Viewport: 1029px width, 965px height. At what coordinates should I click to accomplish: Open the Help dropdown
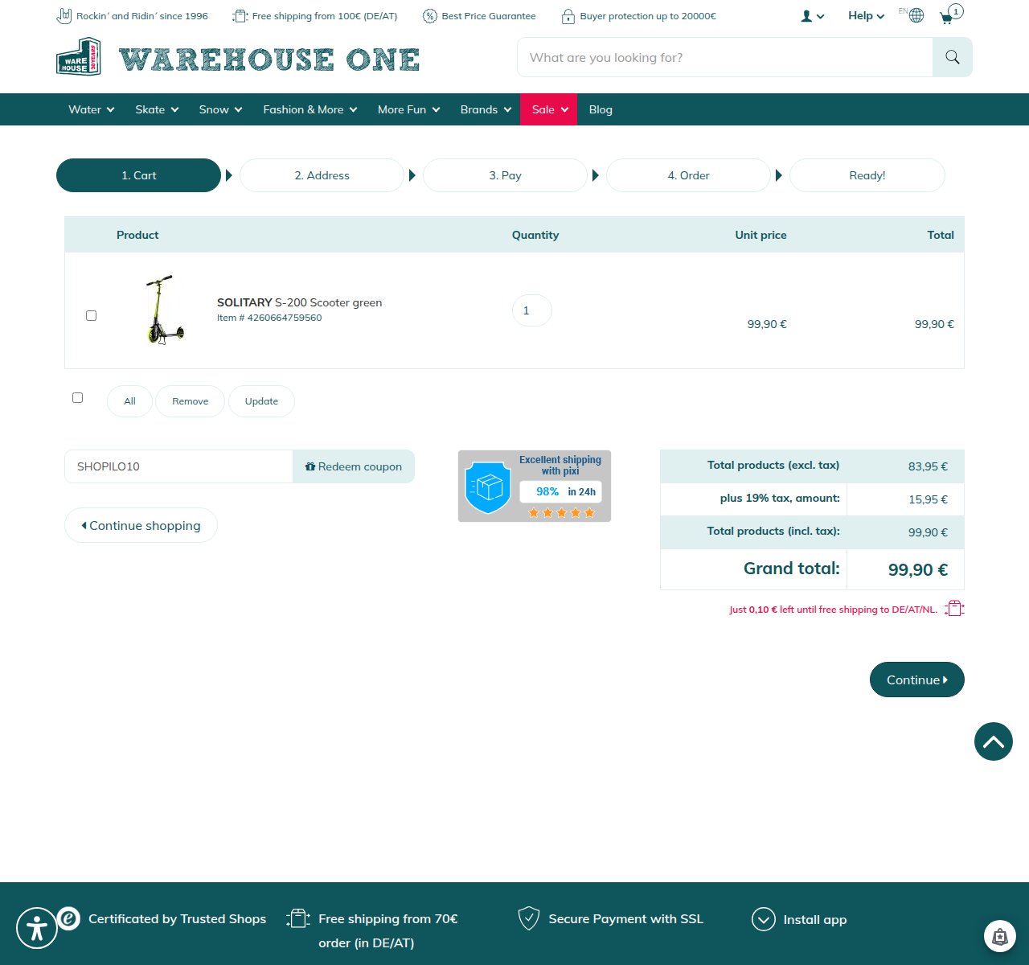coord(866,15)
